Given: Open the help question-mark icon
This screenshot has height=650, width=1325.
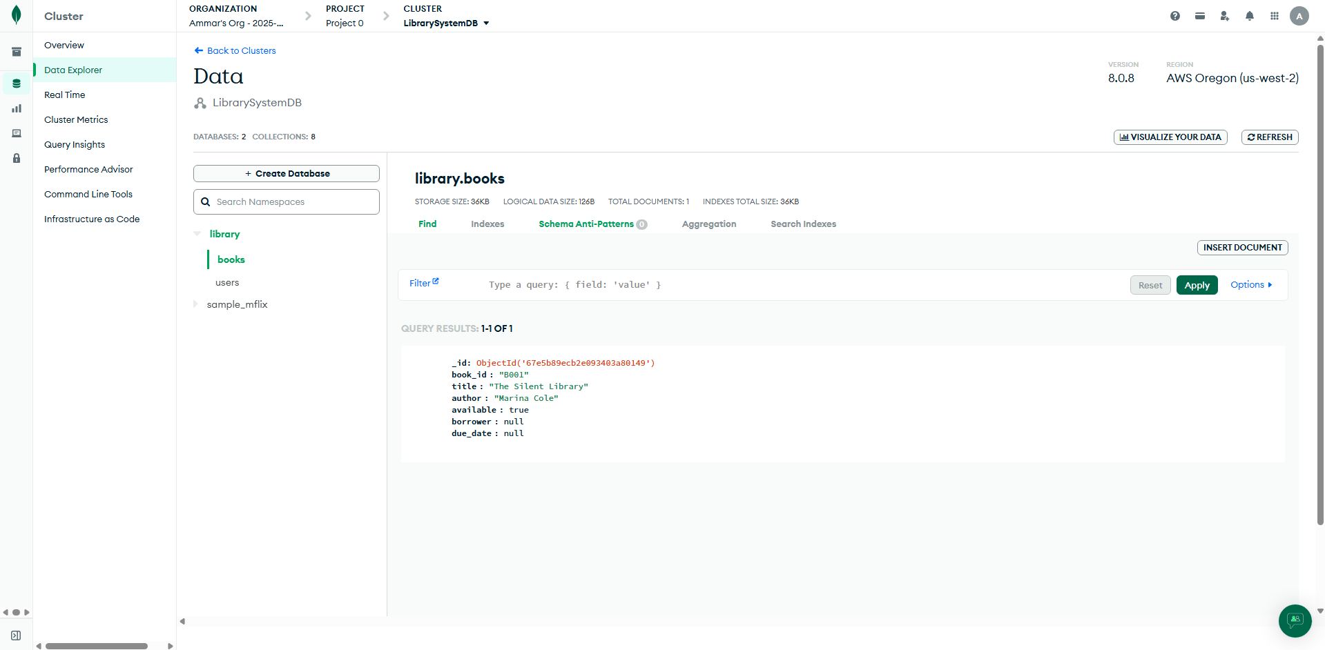Looking at the screenshot, I should 1174,15.
